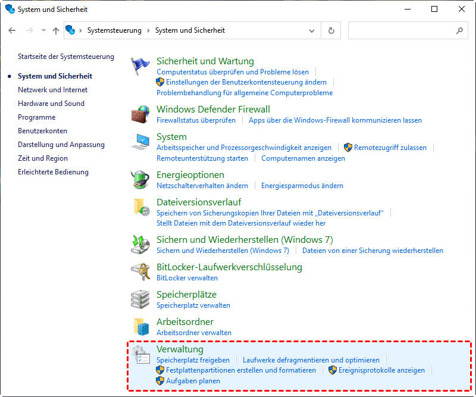Viewport: 476px width, 397px height.
Task: Open the Verwaltung gear checklist icon
Action: [141, 355]
